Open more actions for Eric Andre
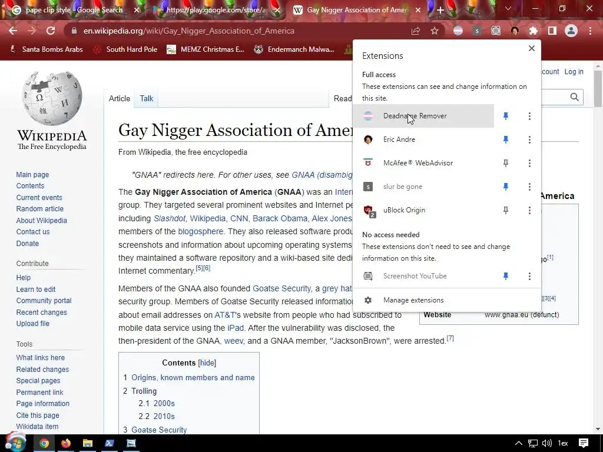This screenshot has width=603, height=452. [x=529, y=139]
